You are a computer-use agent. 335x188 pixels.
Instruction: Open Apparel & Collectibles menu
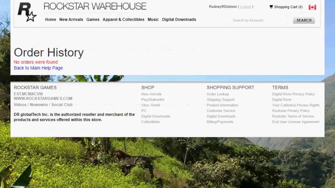pos(124,20)
